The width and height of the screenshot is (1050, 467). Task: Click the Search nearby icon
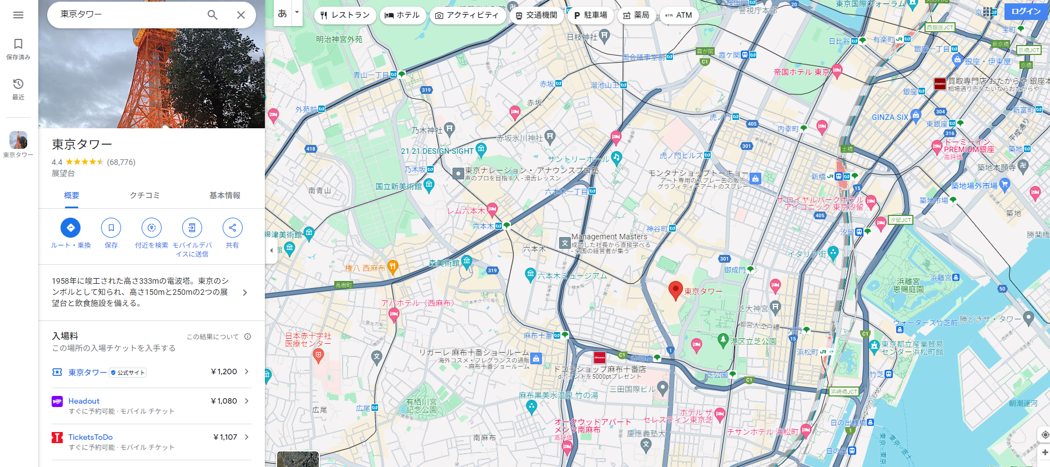pos(152,228)
